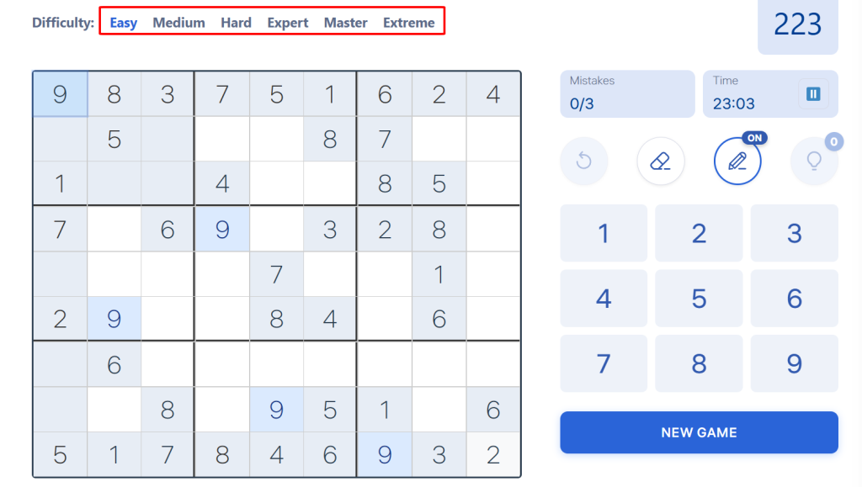Enter number 9 from the keypad
This screenshot has height=487, width=862.
(794, 363)
